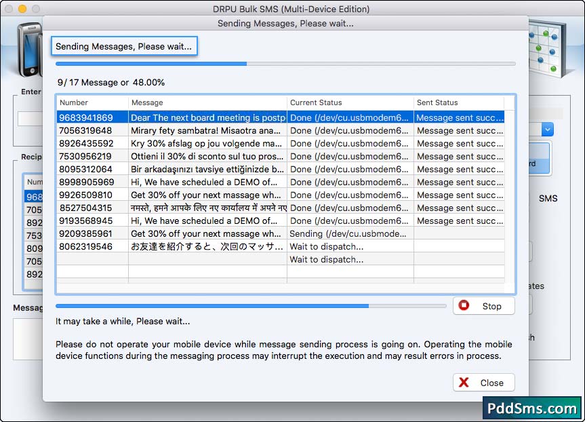Screen dimensions: 585x422
Task: Click the mobile phone icon in the main window
Action: tap(30, 49)
